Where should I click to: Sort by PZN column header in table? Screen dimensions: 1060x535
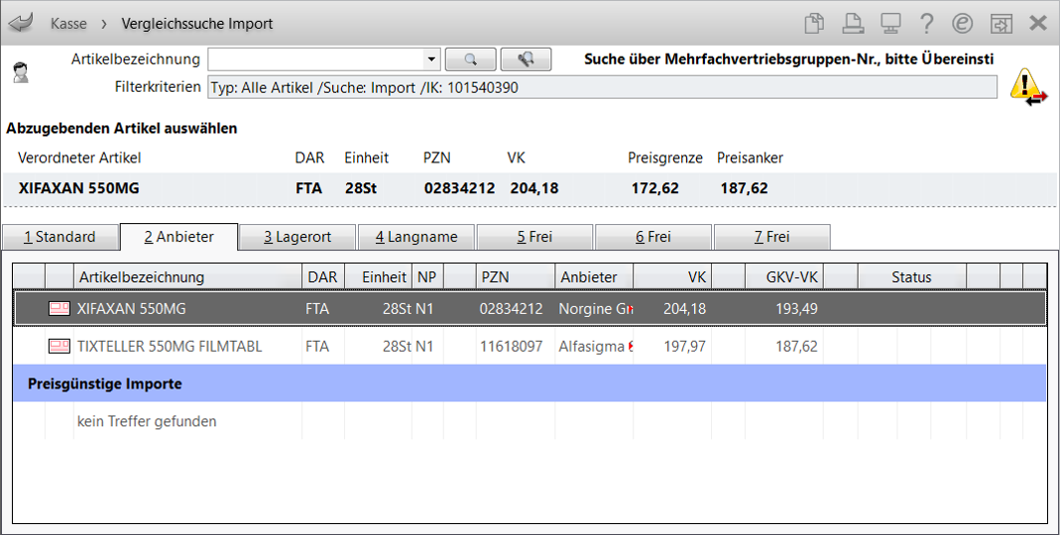pyautogui.click(x=516, y=277)
